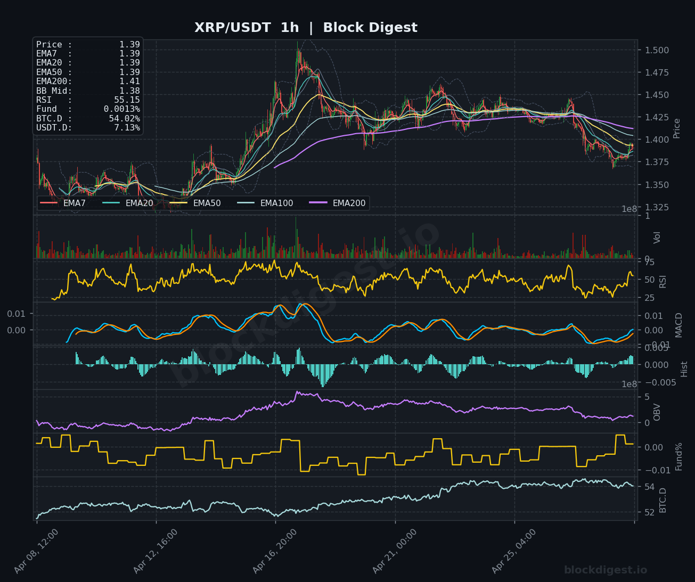Click the BTC.D panel axis label
Viewport: 695px width, 582px height.
pyautogui.click(x=663, y=500)
